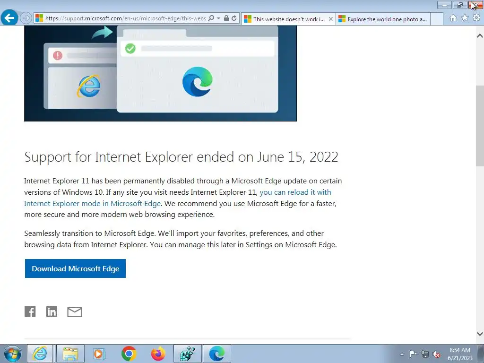The height and width of the screenshot is (363, 484).
Task: Click the scrollbar up arrow
Action: 480,35
